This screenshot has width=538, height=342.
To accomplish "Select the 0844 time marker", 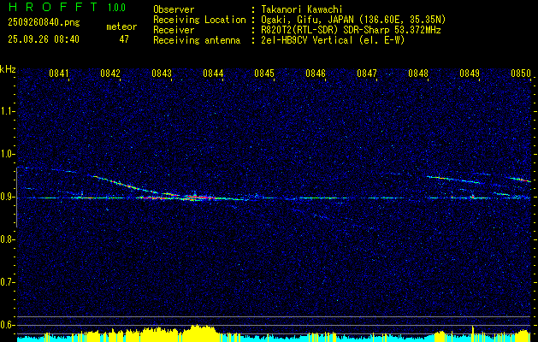I will pos(213,74).
